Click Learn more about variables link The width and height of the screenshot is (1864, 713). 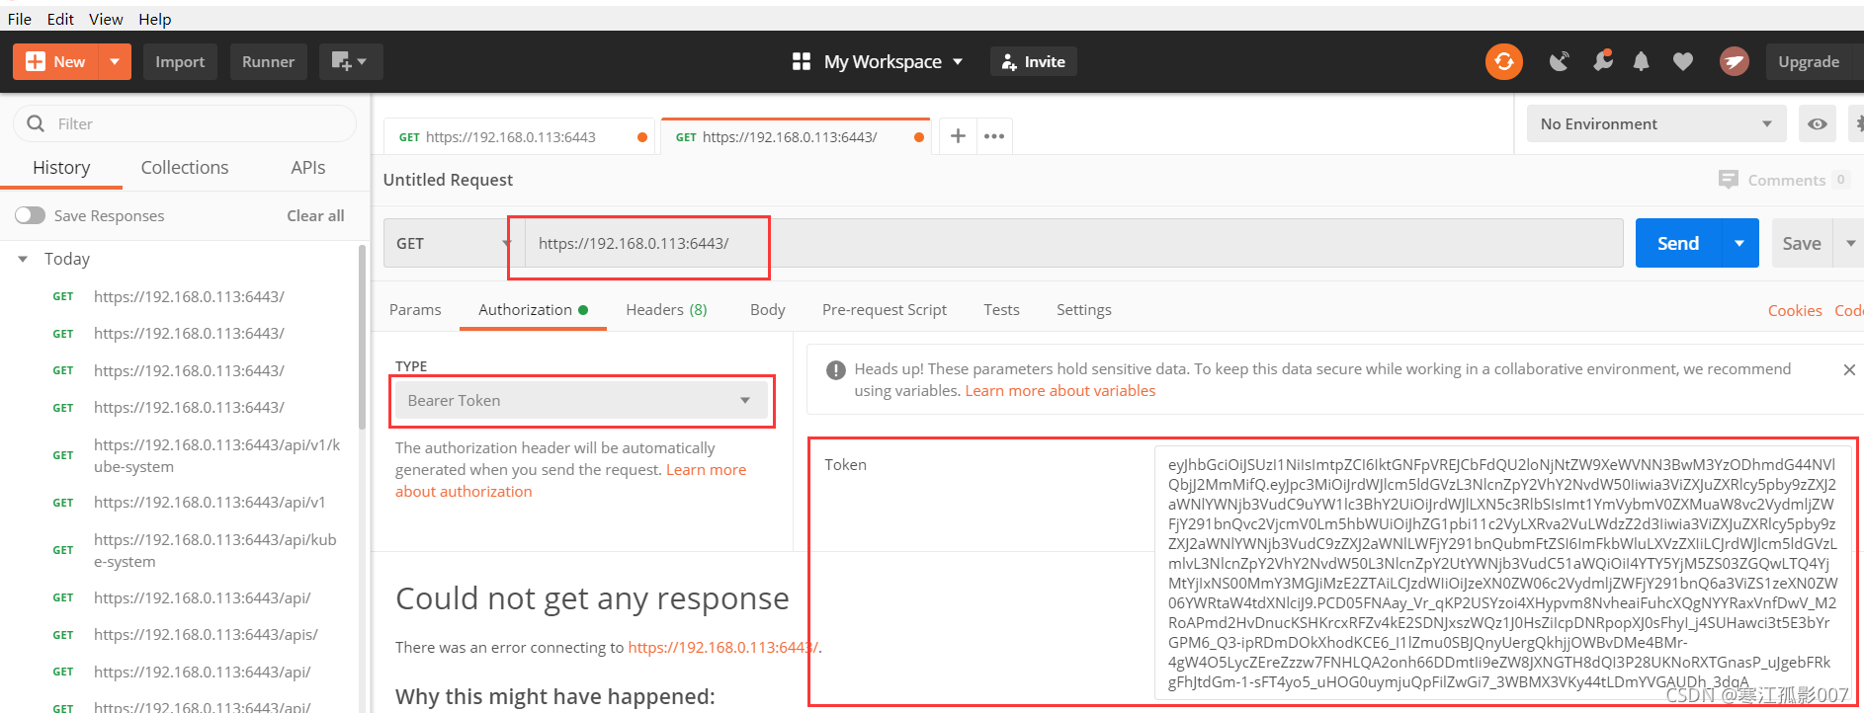click(1059, 391)
